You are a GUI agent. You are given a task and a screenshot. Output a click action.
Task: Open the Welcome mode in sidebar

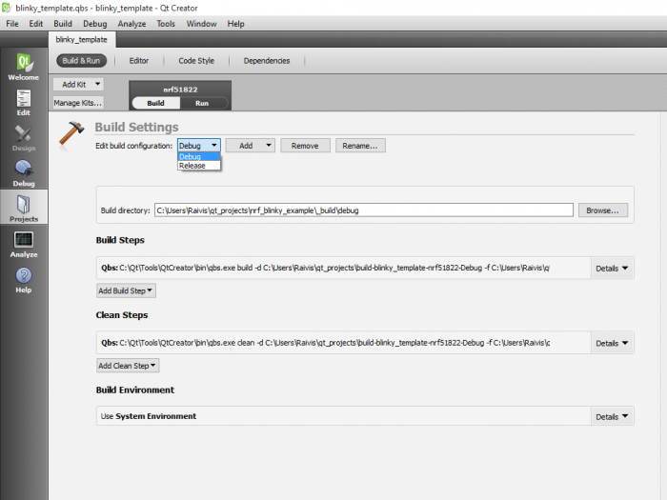tap(24, 67)
